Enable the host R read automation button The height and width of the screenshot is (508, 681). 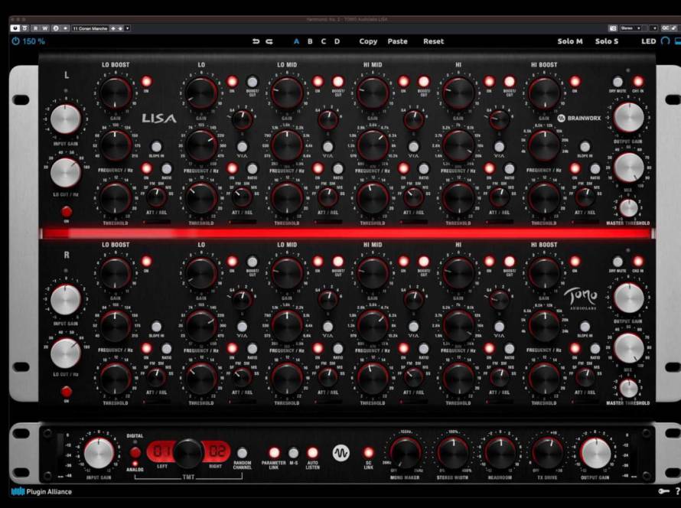35,28
